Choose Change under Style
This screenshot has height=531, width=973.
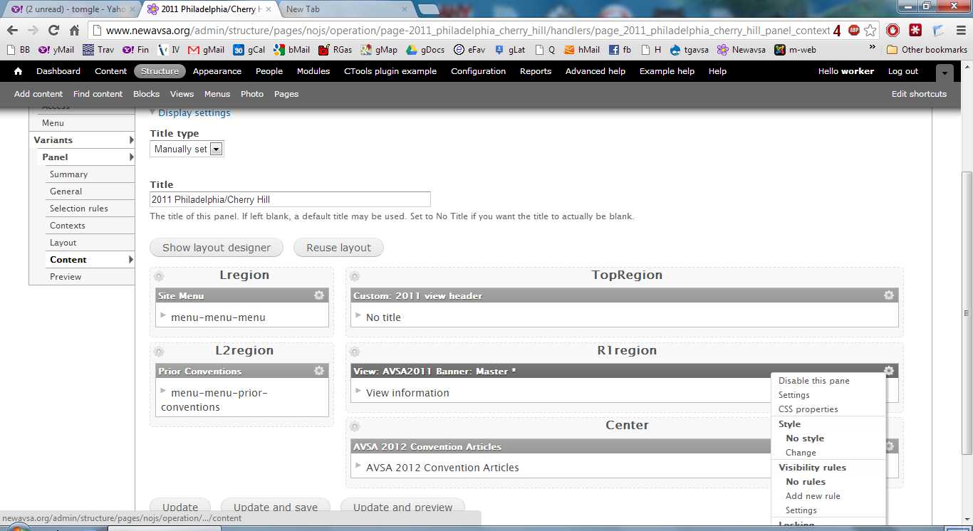(x=801, y=453)
